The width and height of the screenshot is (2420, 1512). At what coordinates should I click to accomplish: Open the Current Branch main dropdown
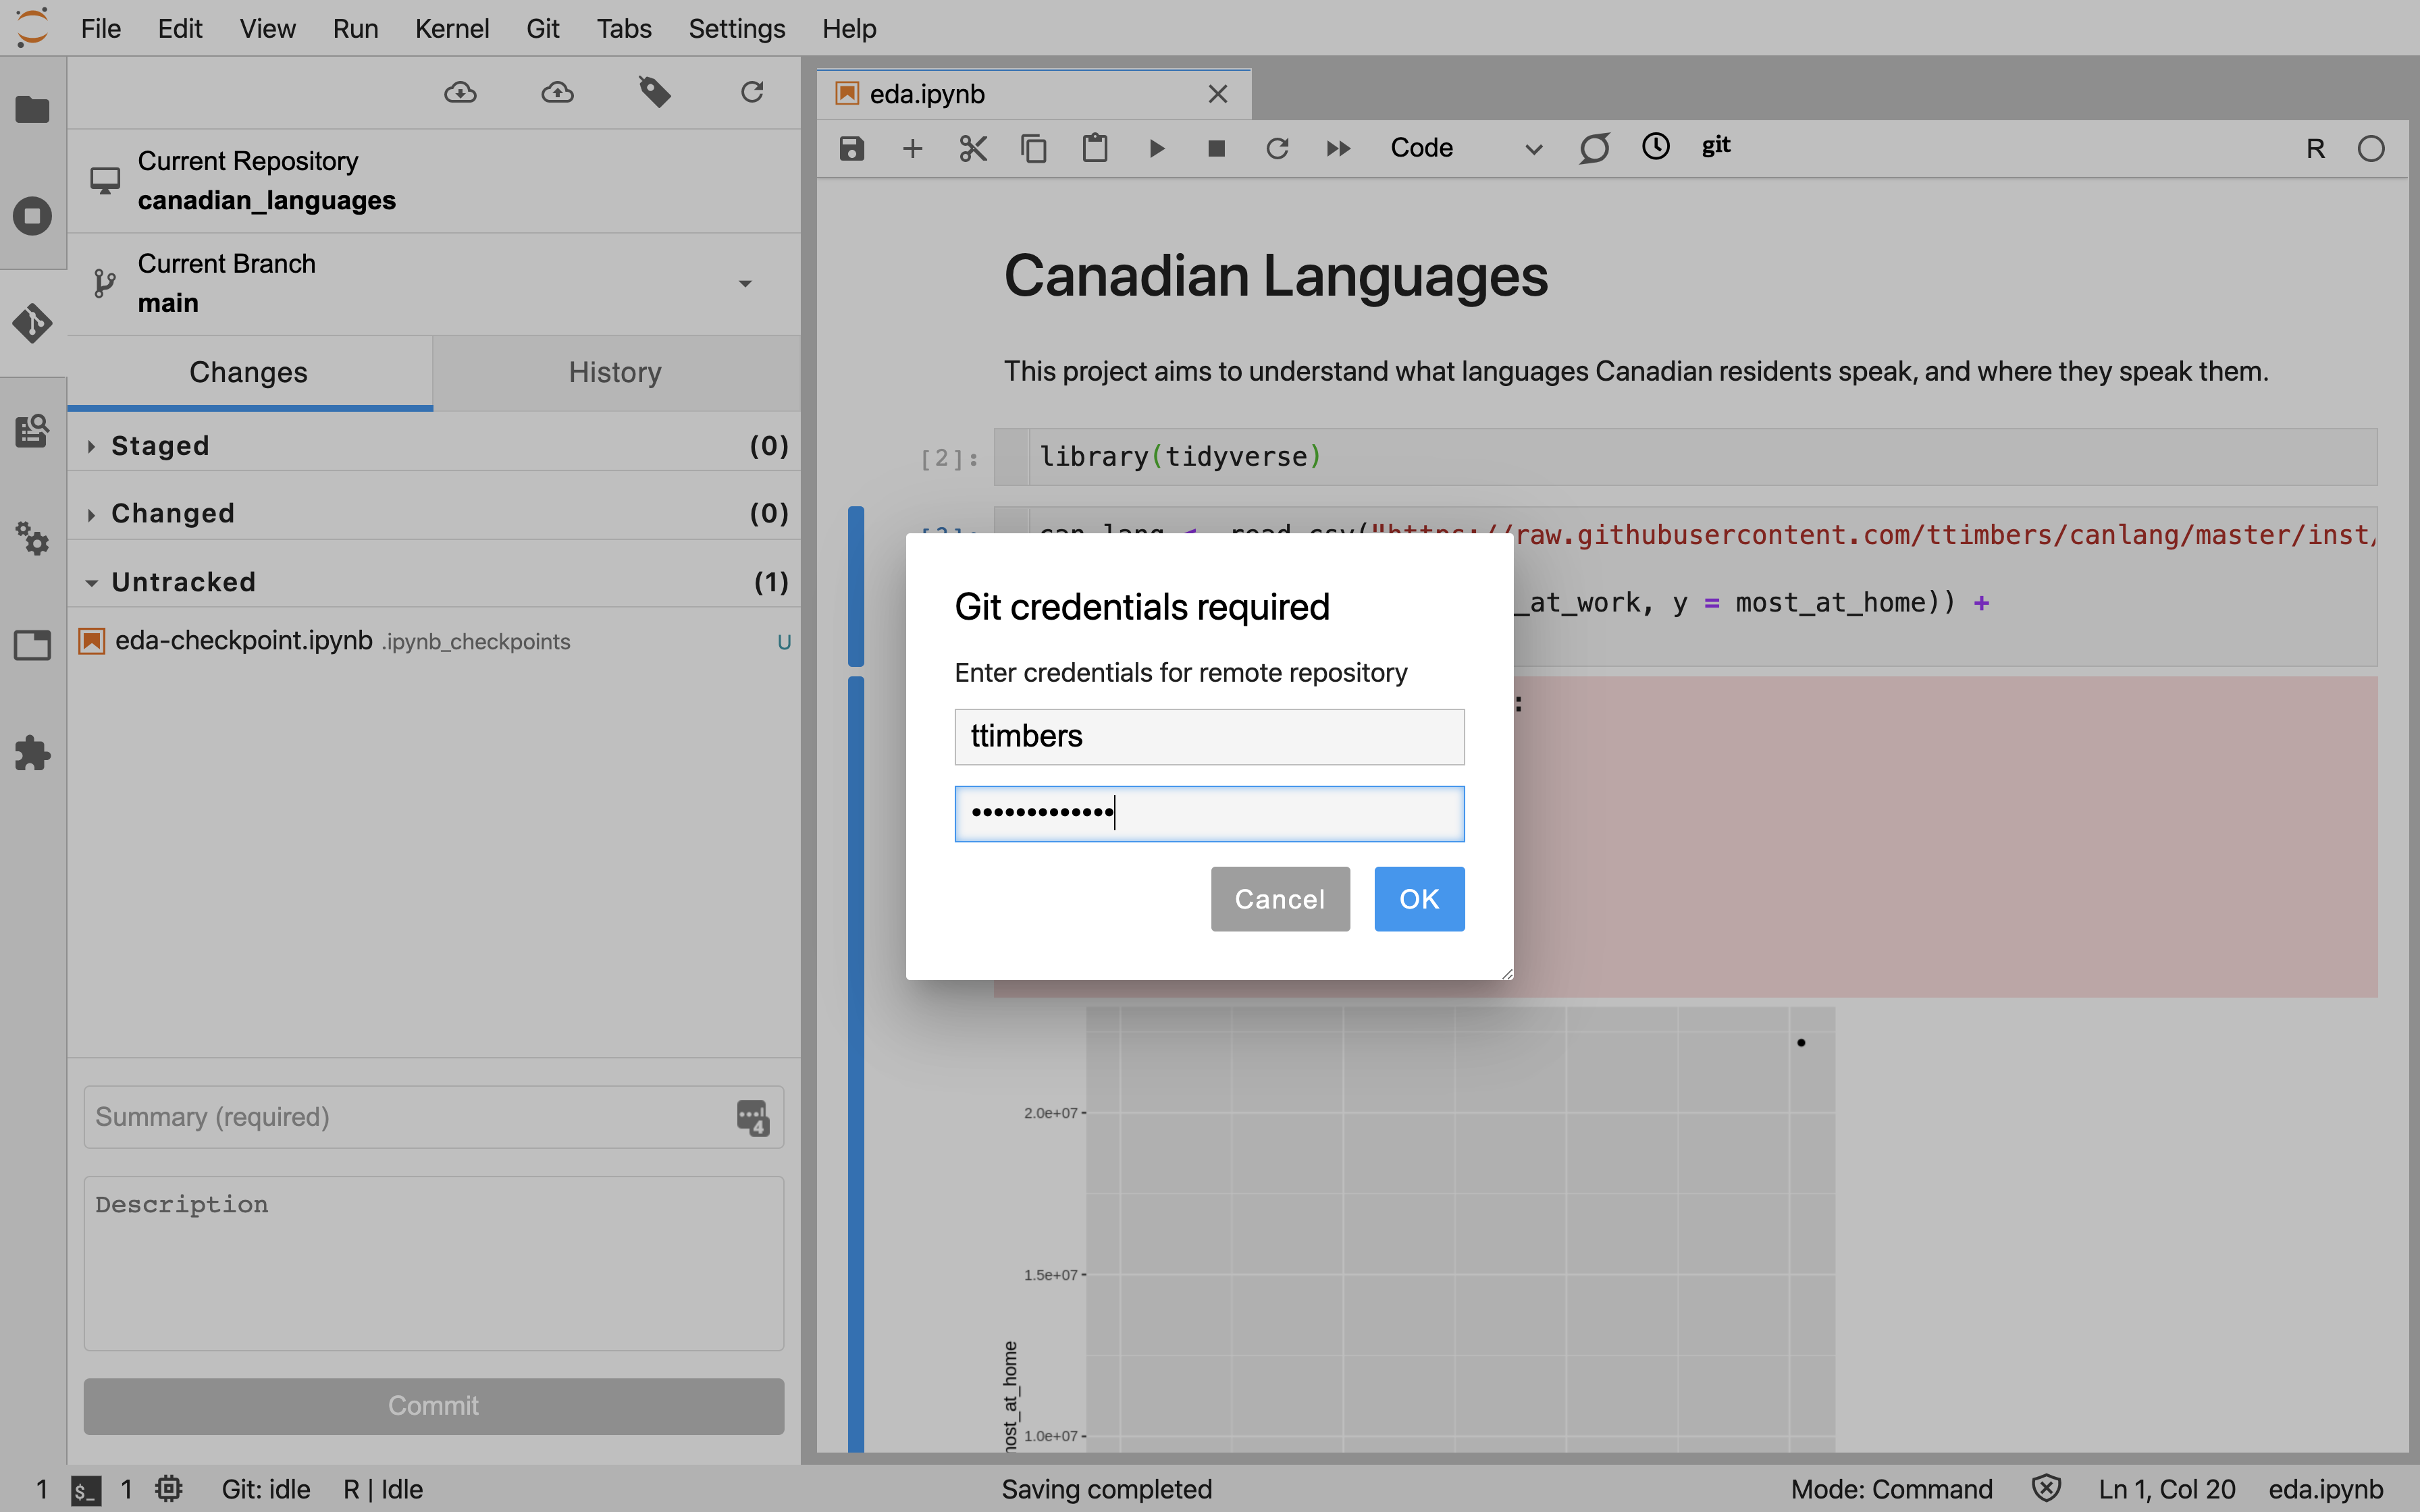click(x=434, y=284)
